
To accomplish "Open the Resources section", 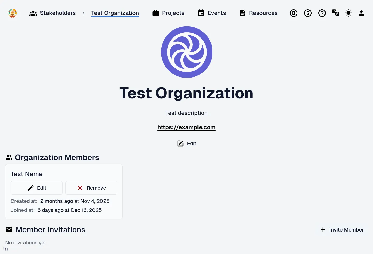I will coord(258,13).
